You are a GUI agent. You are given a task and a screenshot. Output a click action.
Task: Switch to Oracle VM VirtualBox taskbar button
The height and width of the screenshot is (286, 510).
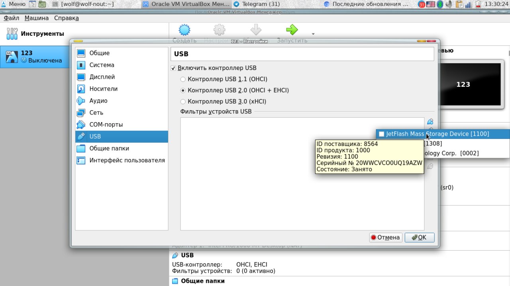pyautogui.click(x=186, y=4)
